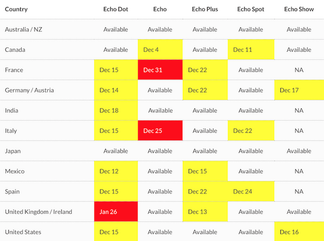Click the Dec 24 Echo Spot cell
Viewport: 324px width, 241px height.
250,191
